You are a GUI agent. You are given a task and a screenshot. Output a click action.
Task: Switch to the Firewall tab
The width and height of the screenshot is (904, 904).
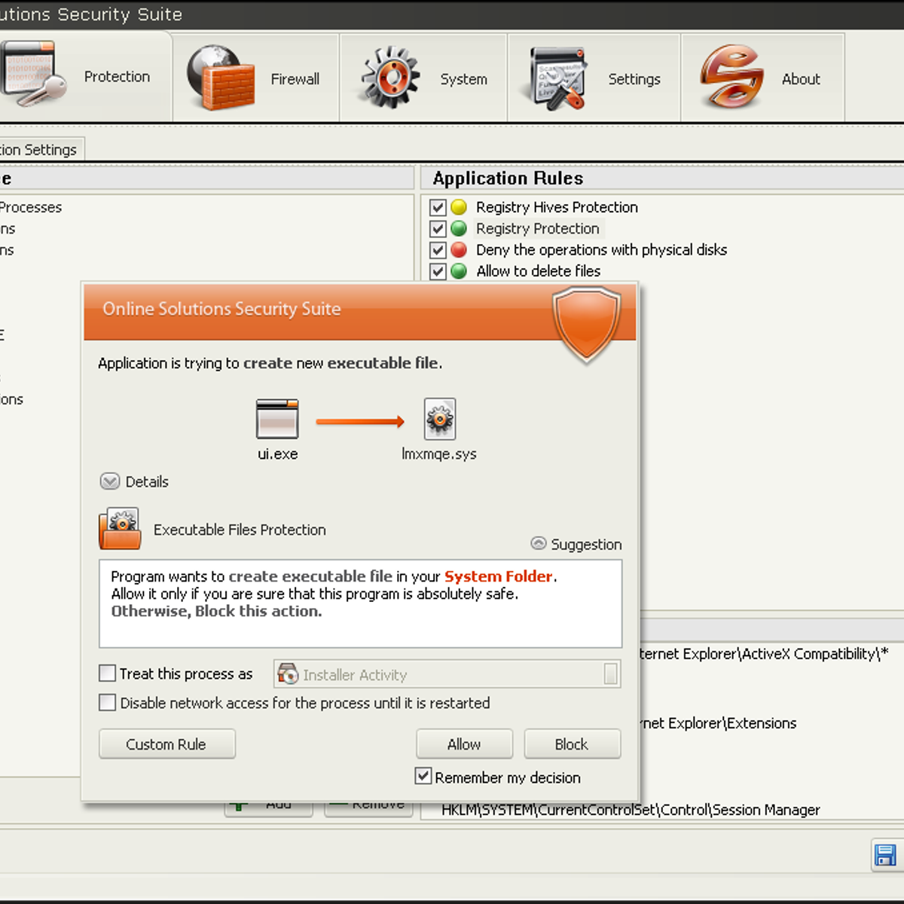point(256,78)
